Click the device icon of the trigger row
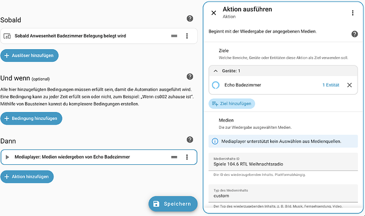 point(7,36)
